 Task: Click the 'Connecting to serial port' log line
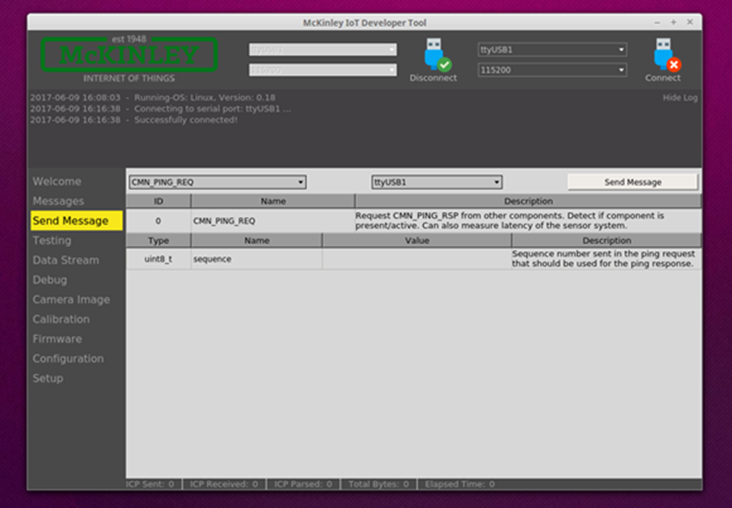[x=161, y=109]
